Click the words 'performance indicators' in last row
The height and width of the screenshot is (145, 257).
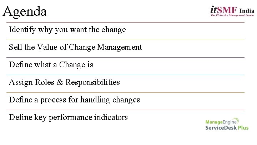click(x=88, y=117)
